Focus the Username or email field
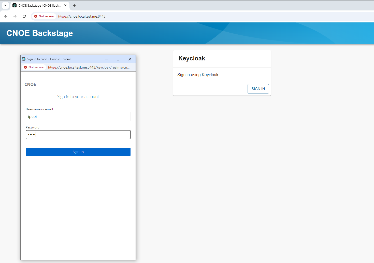This screenshot has width=374, height=263. click(78, 116)
